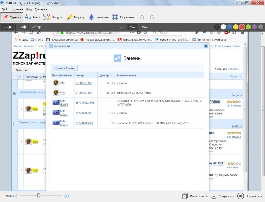This screenshot has width=265, height=202.
Task: Click the Копировать (Copy) button
Action: click(x=195, y=196)
